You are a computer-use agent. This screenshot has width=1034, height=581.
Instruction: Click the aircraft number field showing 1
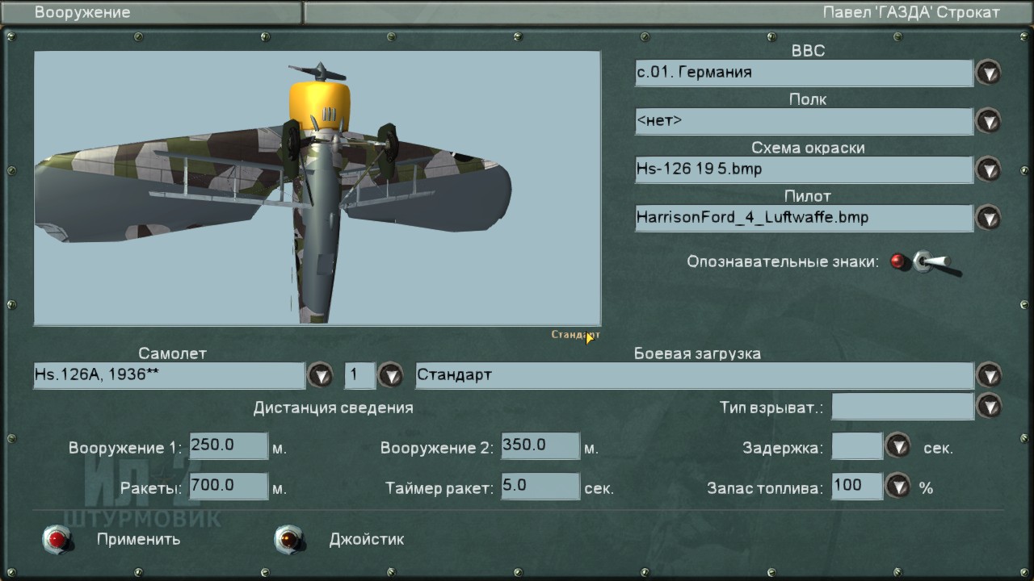360,375
